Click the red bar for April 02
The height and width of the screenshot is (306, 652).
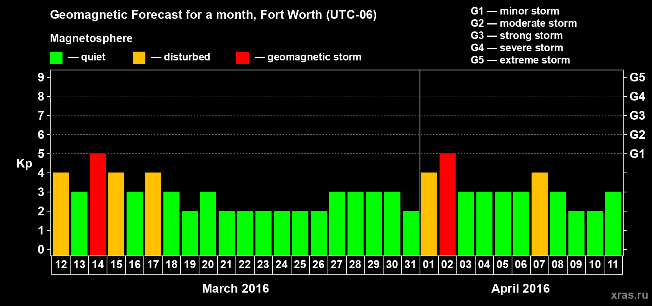(448, 204)
